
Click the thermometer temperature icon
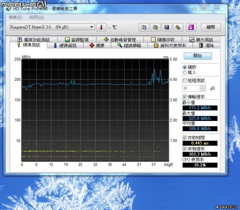pos(101,27)
